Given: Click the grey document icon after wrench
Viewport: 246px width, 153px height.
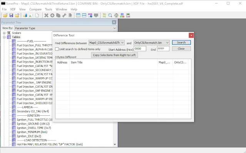Looking at the screenshot, I should click(x=70, y=15).
